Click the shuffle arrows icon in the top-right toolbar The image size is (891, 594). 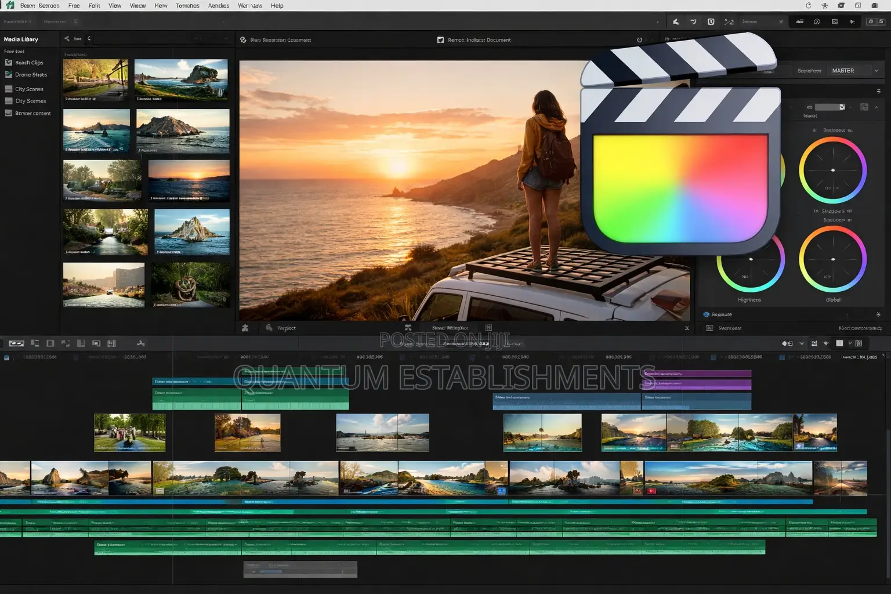tap(729, 21)
